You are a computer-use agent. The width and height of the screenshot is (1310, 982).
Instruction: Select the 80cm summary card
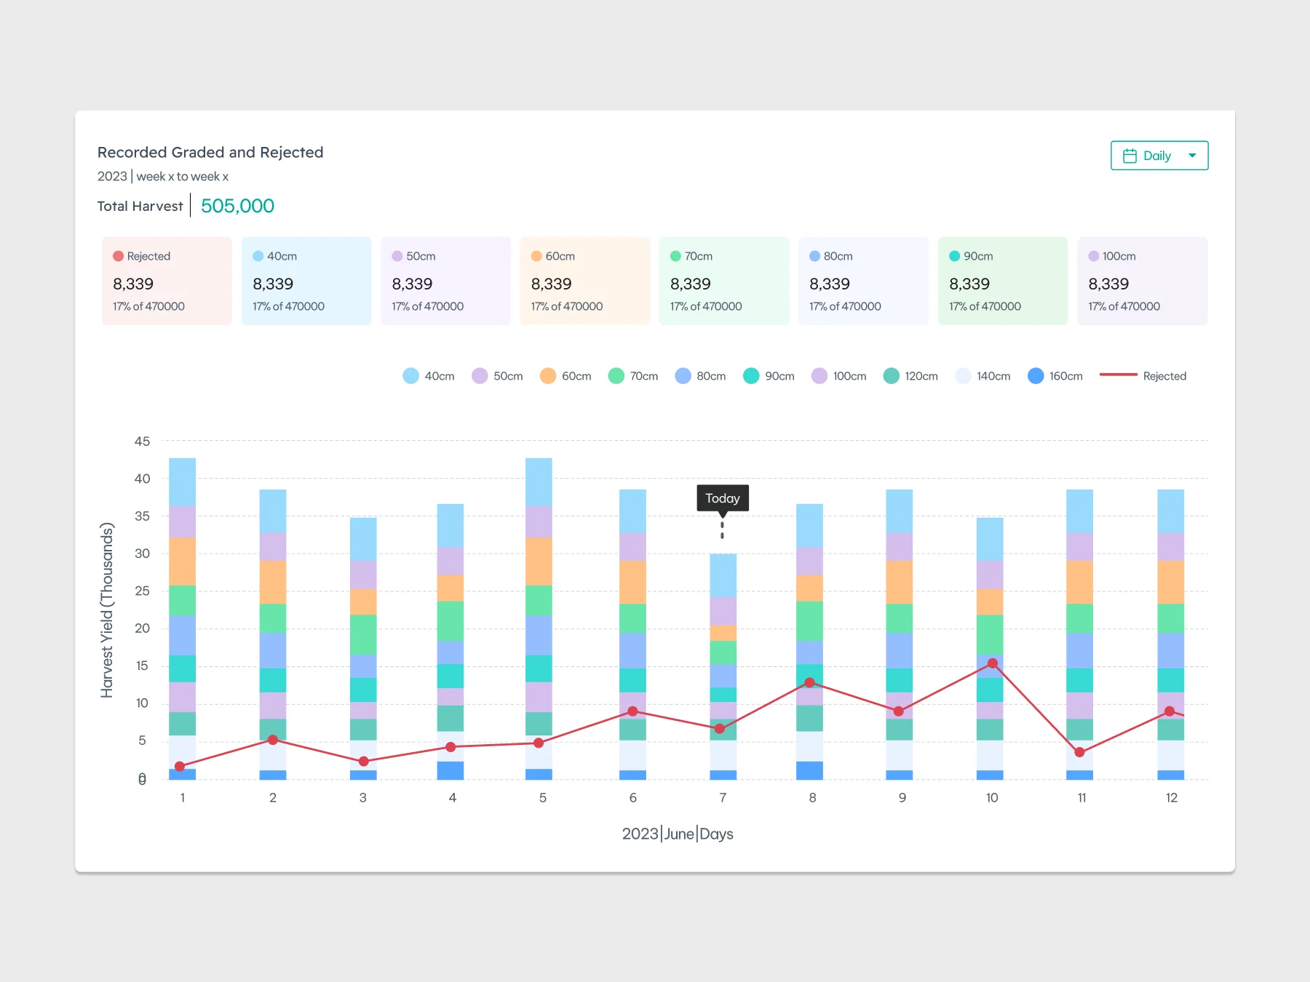pyautogui.click(x=863, y=281)
